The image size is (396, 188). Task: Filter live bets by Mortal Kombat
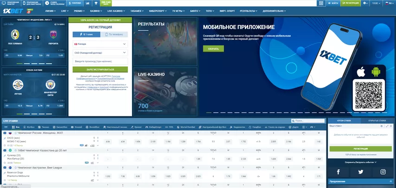coord(186,127)
